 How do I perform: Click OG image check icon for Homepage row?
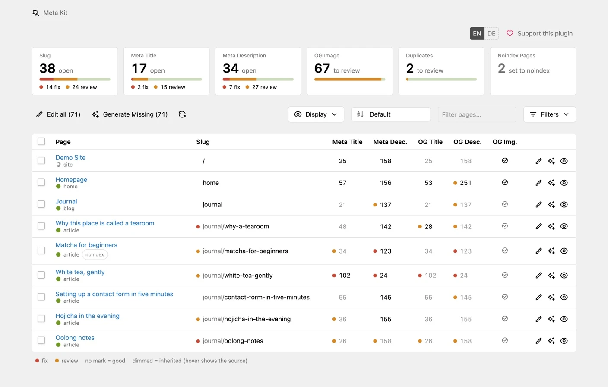[x=505, y=182]
